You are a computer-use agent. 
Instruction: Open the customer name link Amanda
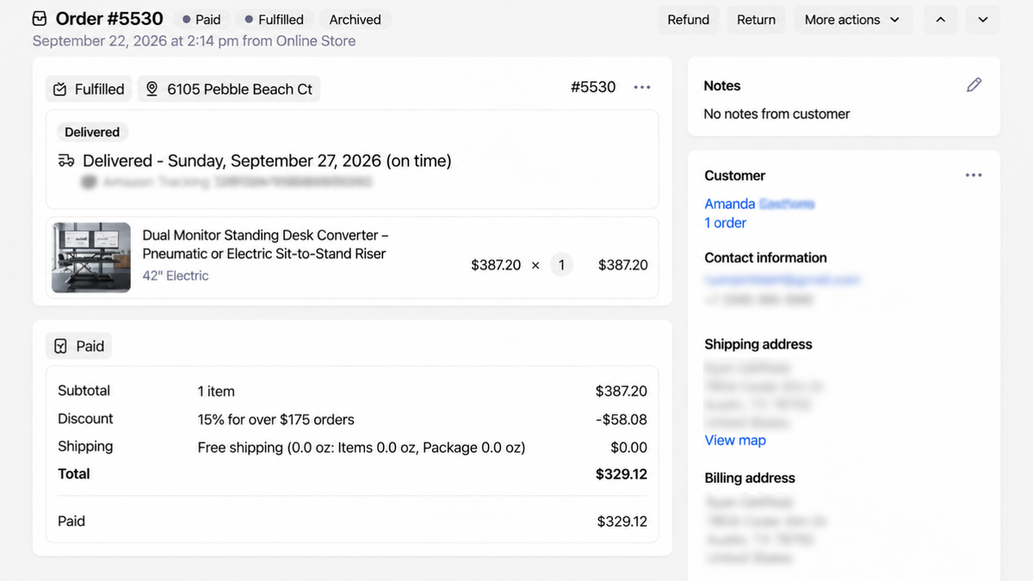[x=759, y=204]
